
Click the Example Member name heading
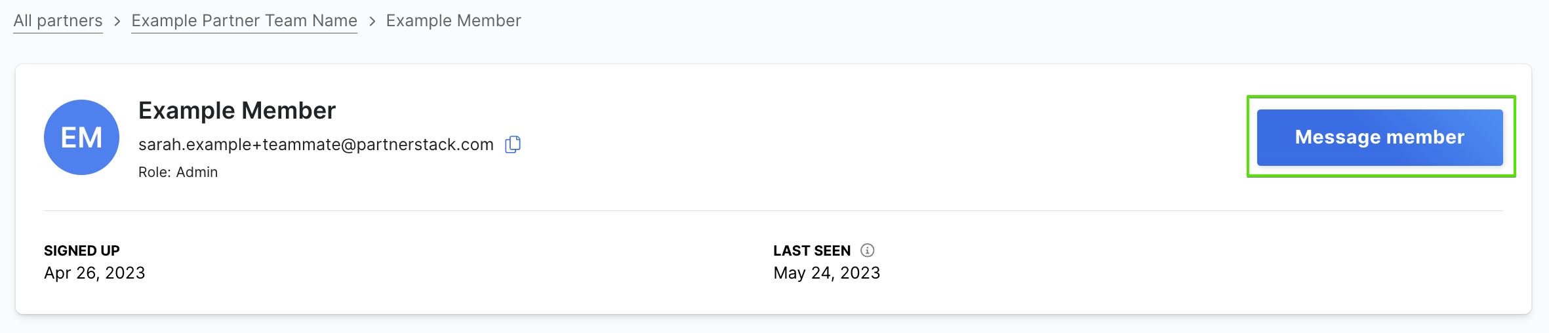click(x=237, y=110)
